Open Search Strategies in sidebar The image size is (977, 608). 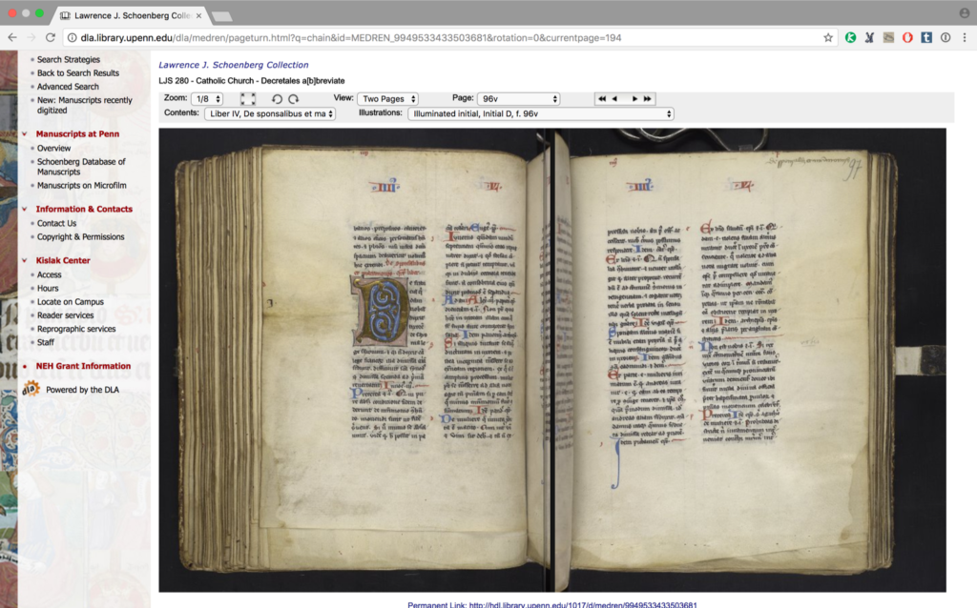pyautogui.click(x=69, y=59)
